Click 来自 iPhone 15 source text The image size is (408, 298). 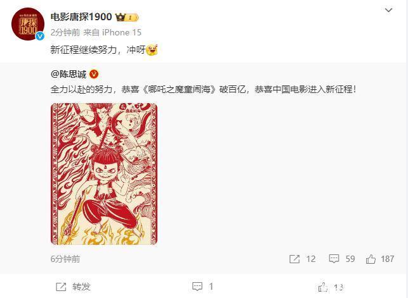click(112, 32)
